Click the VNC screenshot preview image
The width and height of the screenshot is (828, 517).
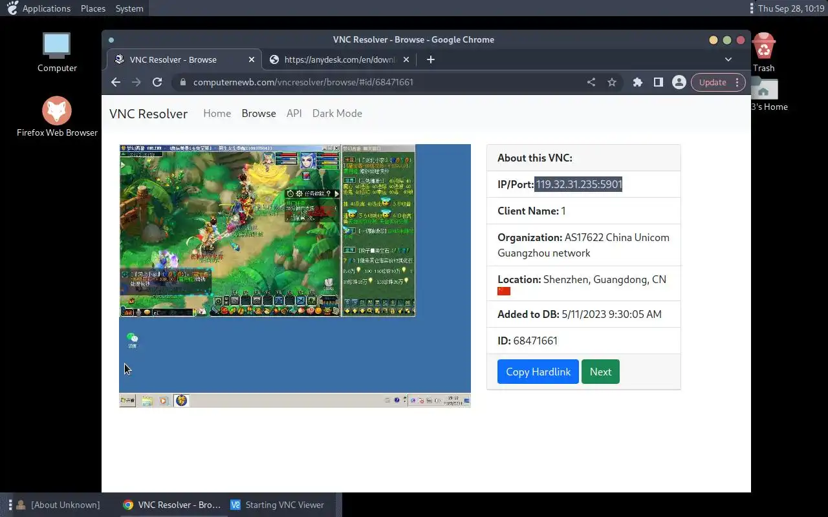(295, 276)
